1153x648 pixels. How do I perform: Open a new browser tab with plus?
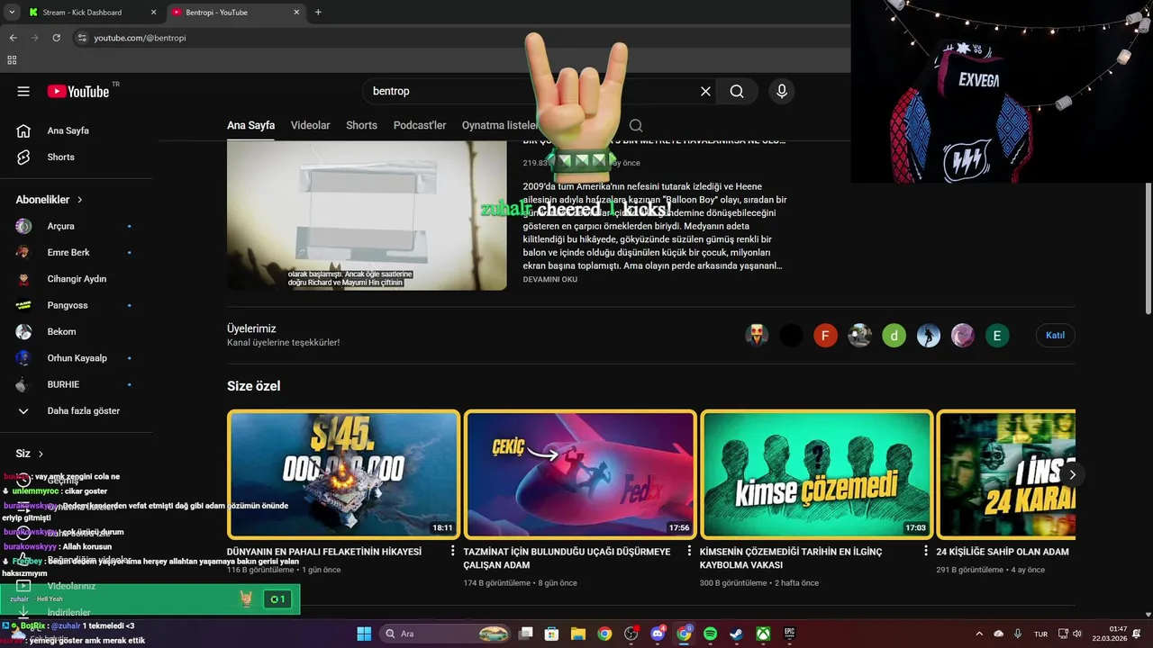point(318,13)
